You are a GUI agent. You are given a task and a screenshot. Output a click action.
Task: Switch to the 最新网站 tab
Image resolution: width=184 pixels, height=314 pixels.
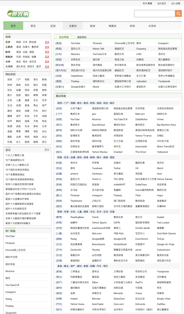[x=82, y=37]
